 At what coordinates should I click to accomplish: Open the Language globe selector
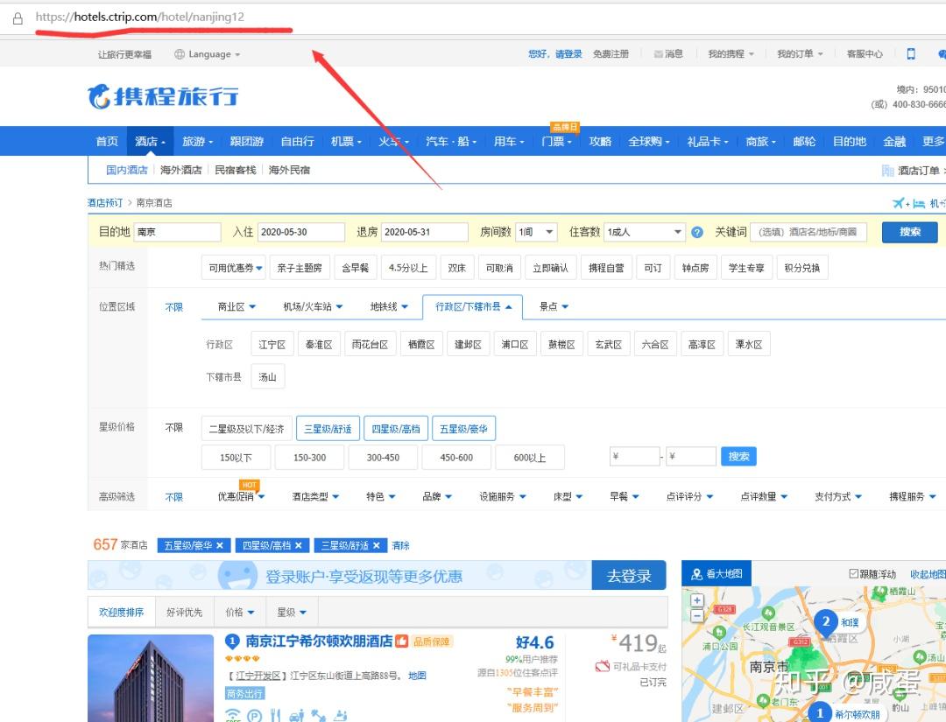(207, 54)
